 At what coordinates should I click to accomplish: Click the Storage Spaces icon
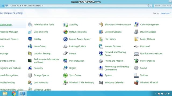[x=30, y=75]
